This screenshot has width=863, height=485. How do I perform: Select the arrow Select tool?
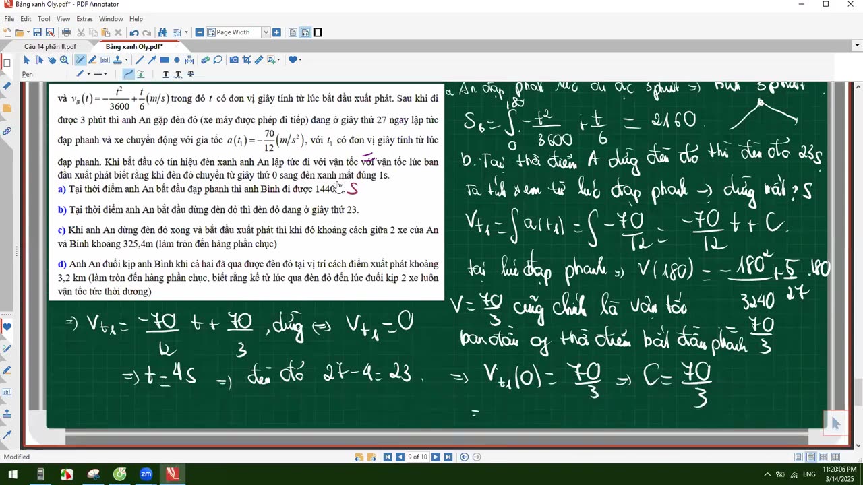pyautogui.click(x=27, y=60)
